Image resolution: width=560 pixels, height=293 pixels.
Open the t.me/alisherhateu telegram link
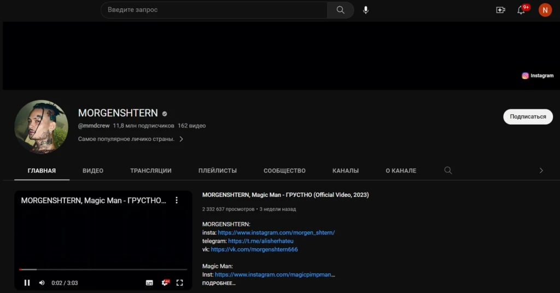click(x=261, y=241)
